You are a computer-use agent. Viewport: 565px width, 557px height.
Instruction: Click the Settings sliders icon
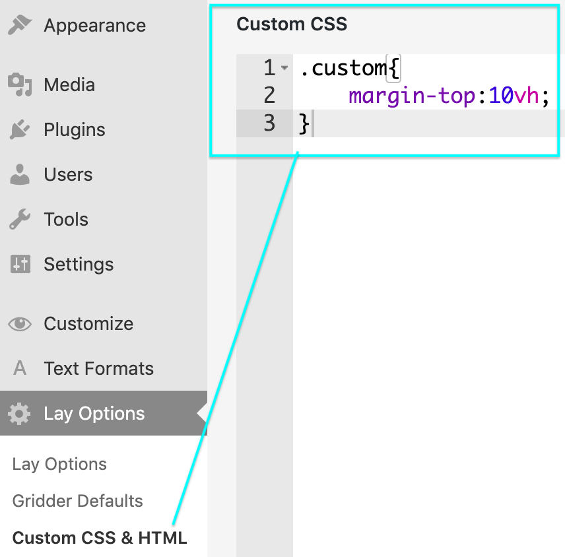[x=20, y=265]
